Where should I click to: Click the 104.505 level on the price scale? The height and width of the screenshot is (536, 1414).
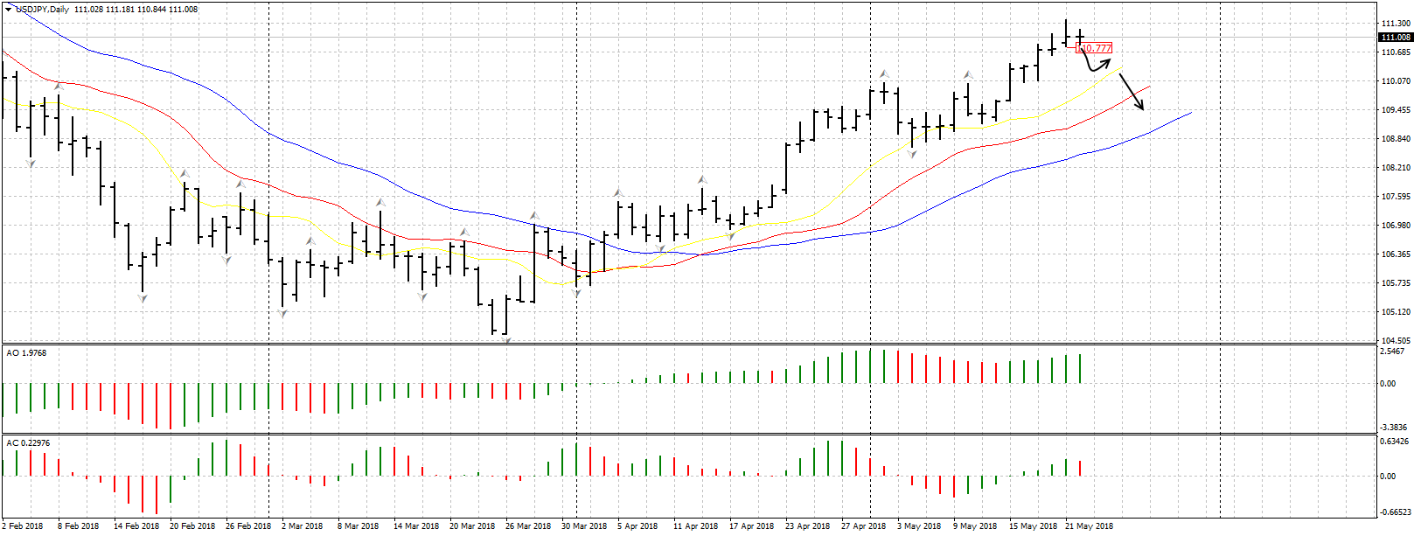1395,340
